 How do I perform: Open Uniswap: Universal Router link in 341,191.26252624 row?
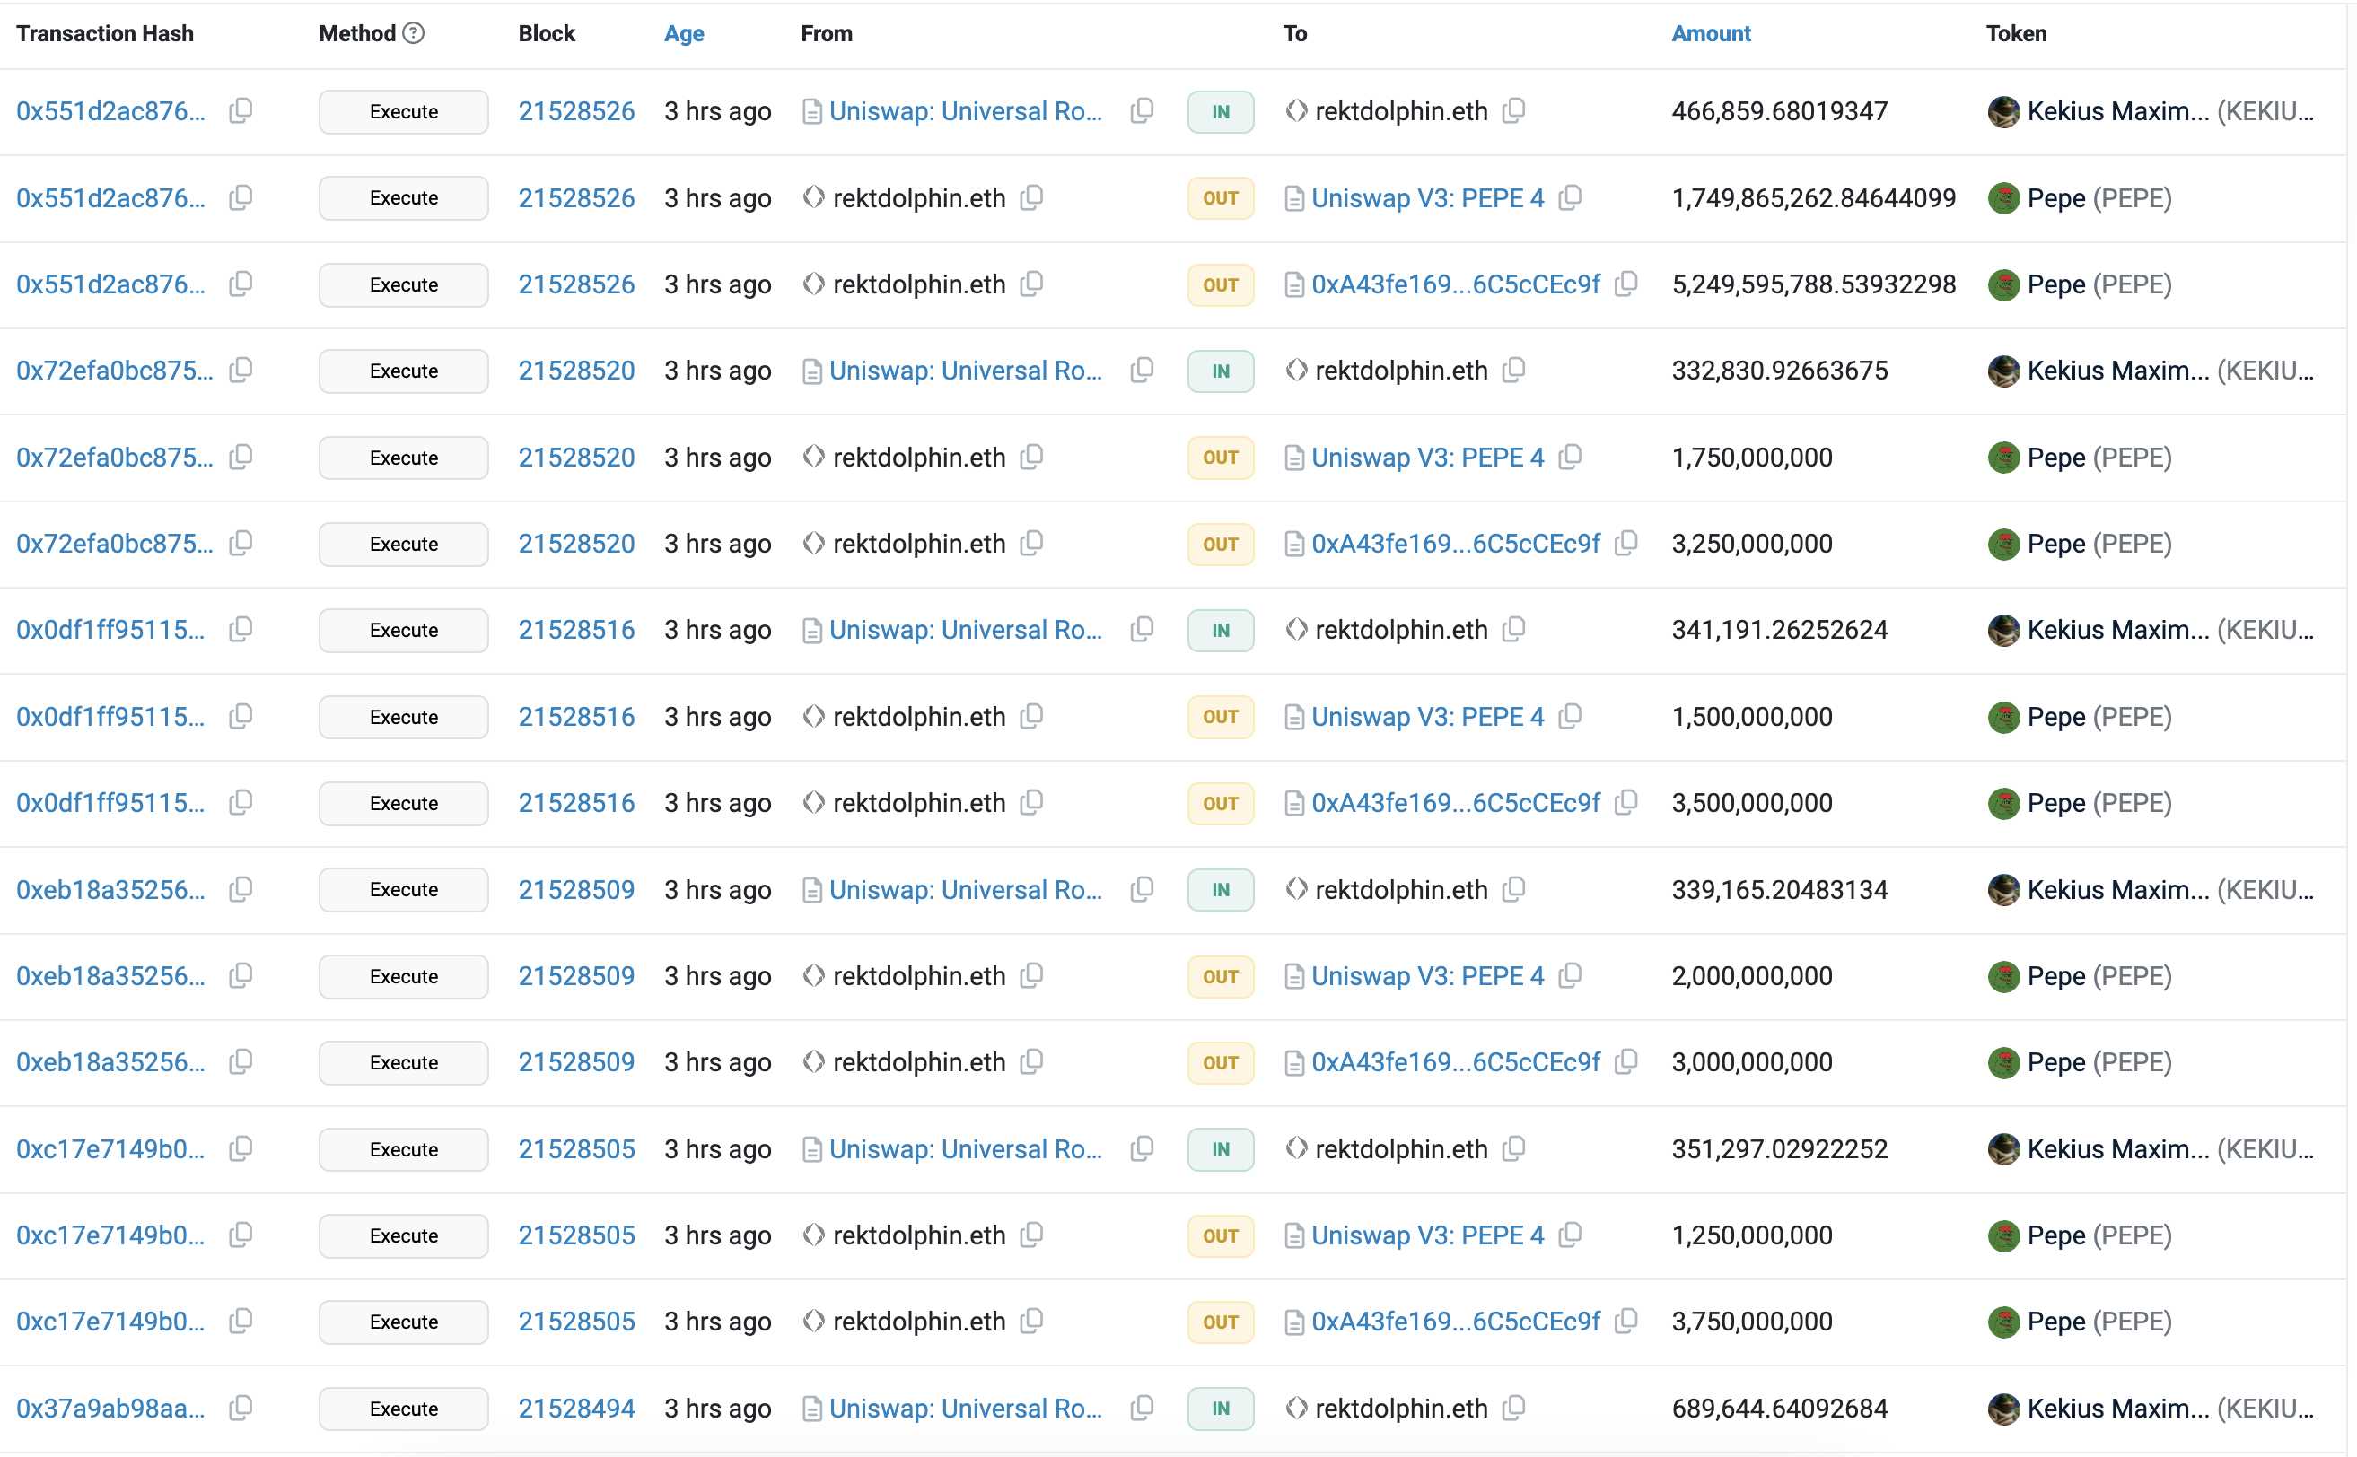tap(966, 629)
